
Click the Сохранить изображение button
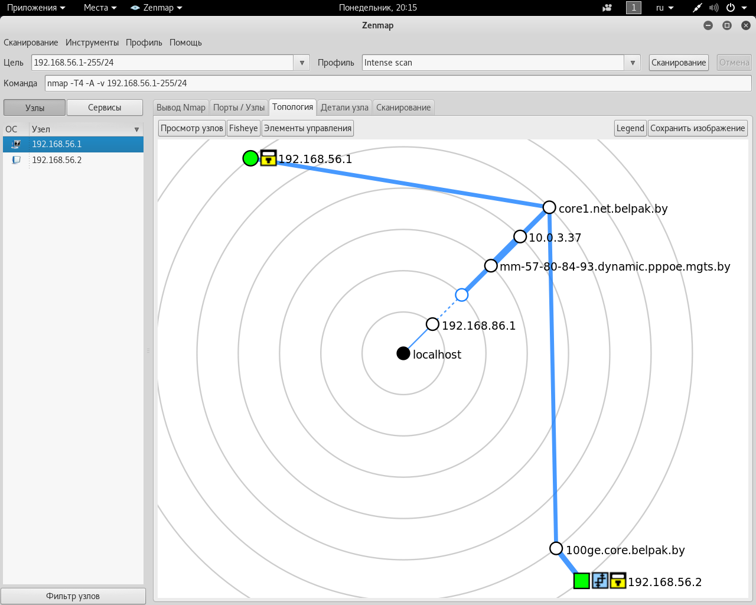click(698, 128)
